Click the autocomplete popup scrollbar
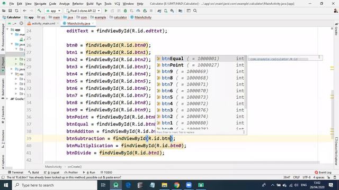This screenshot has width=339, height=190. coord(246,82)
